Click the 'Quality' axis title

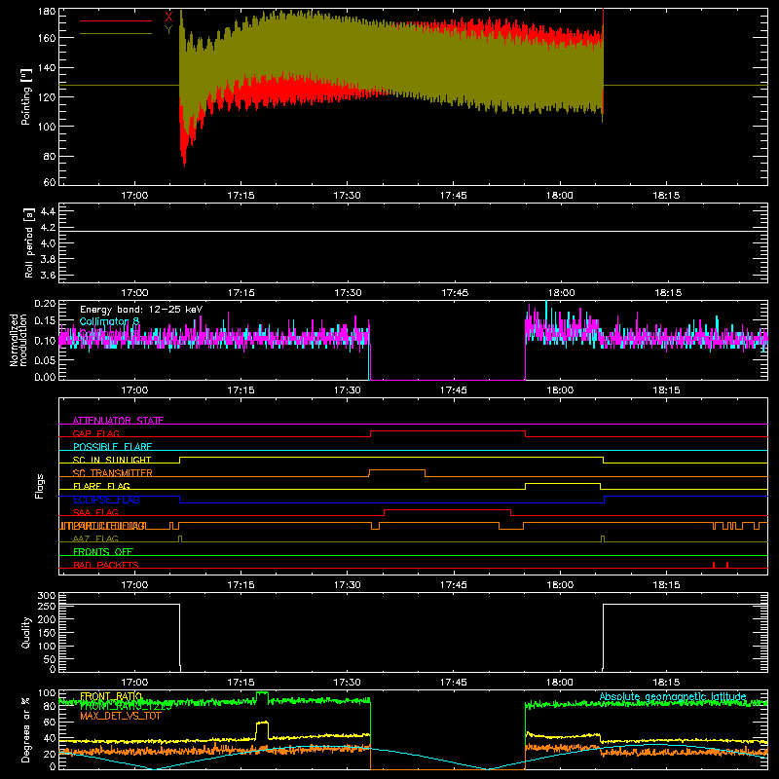click(x=26, y=632)
